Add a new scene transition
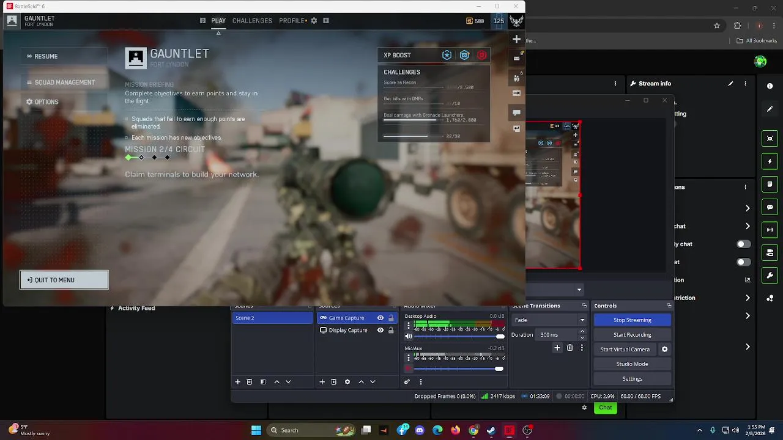 pos(557,348)
